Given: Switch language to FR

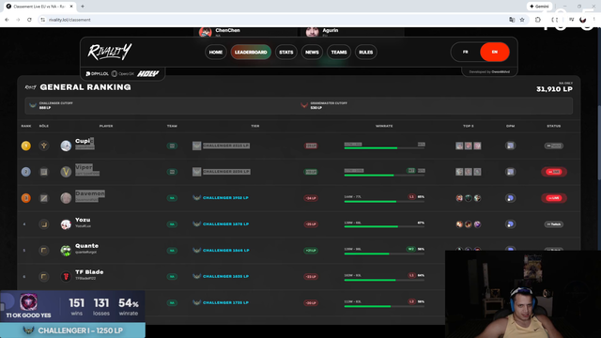Looking at the screenshot, I should tap(466, 52).
